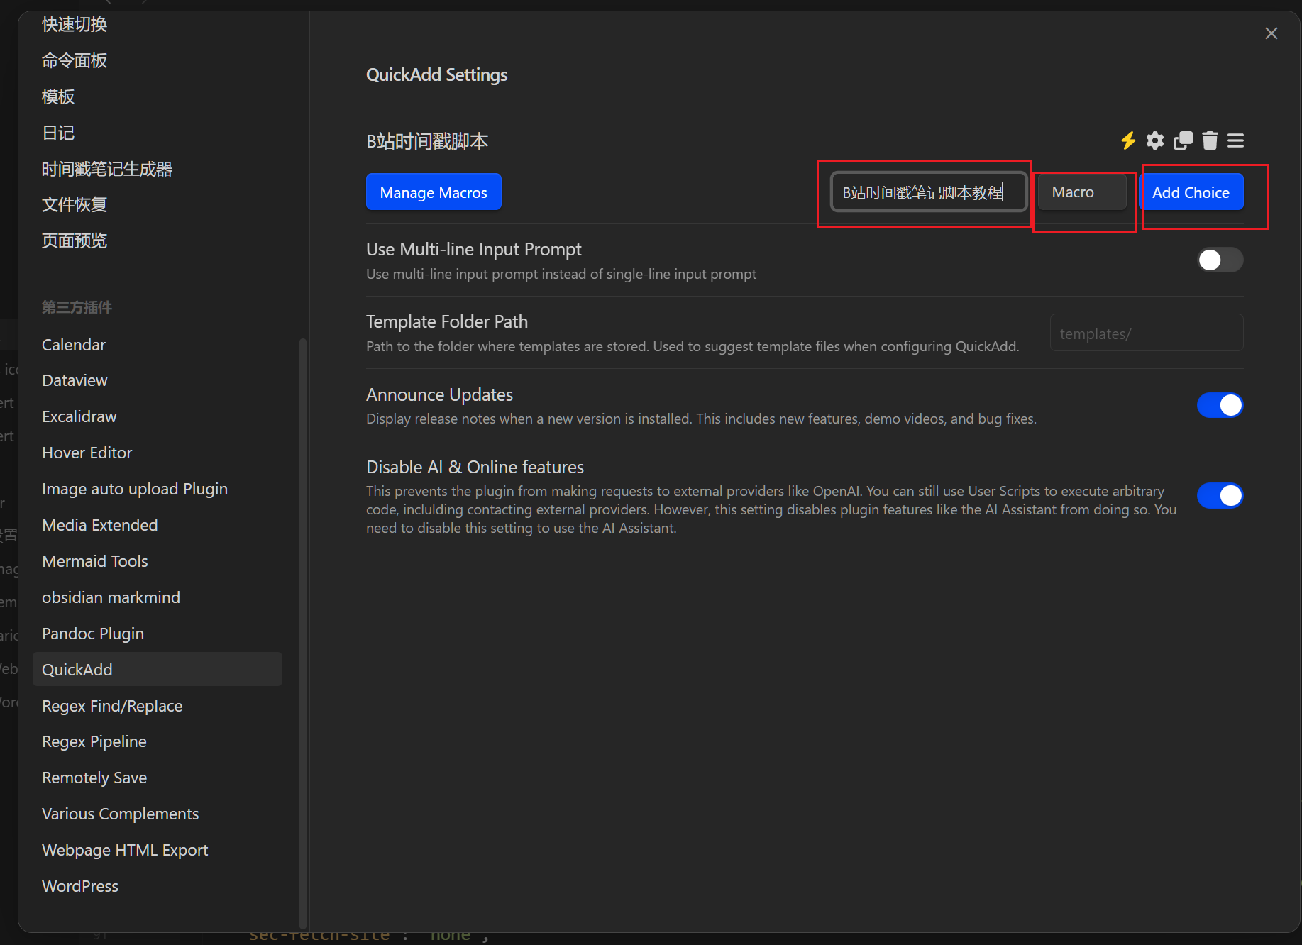Open Media Extended settings tab
This screenshot has width=1302, height=945.
(99, 525)
